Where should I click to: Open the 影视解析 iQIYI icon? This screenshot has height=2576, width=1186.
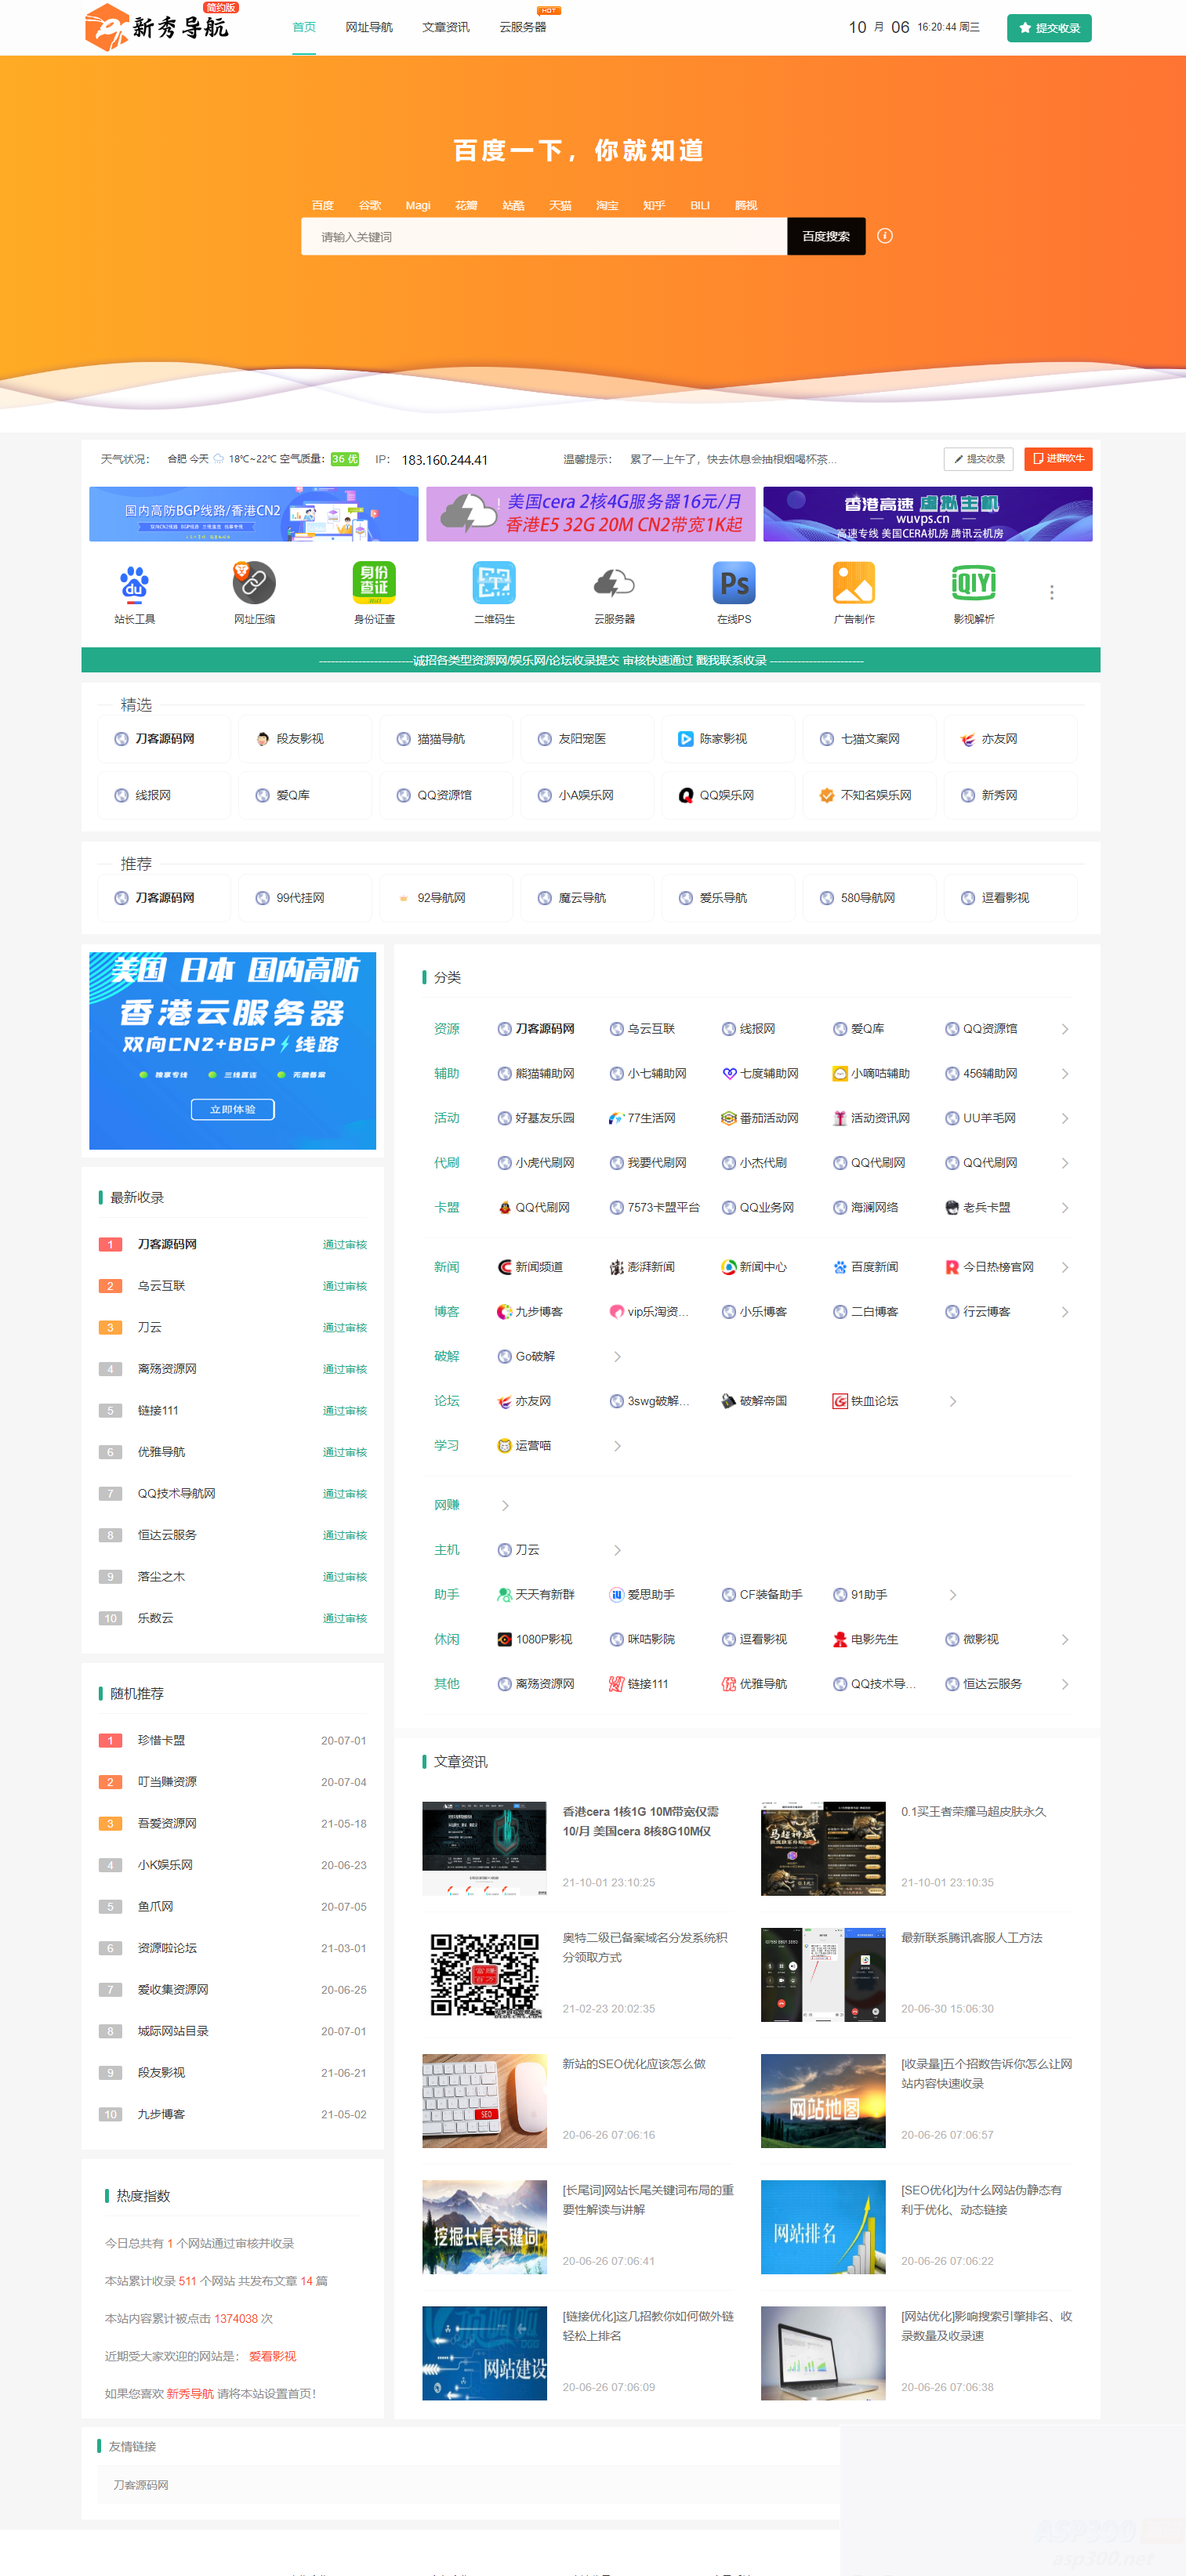click(x=973, y=583)
